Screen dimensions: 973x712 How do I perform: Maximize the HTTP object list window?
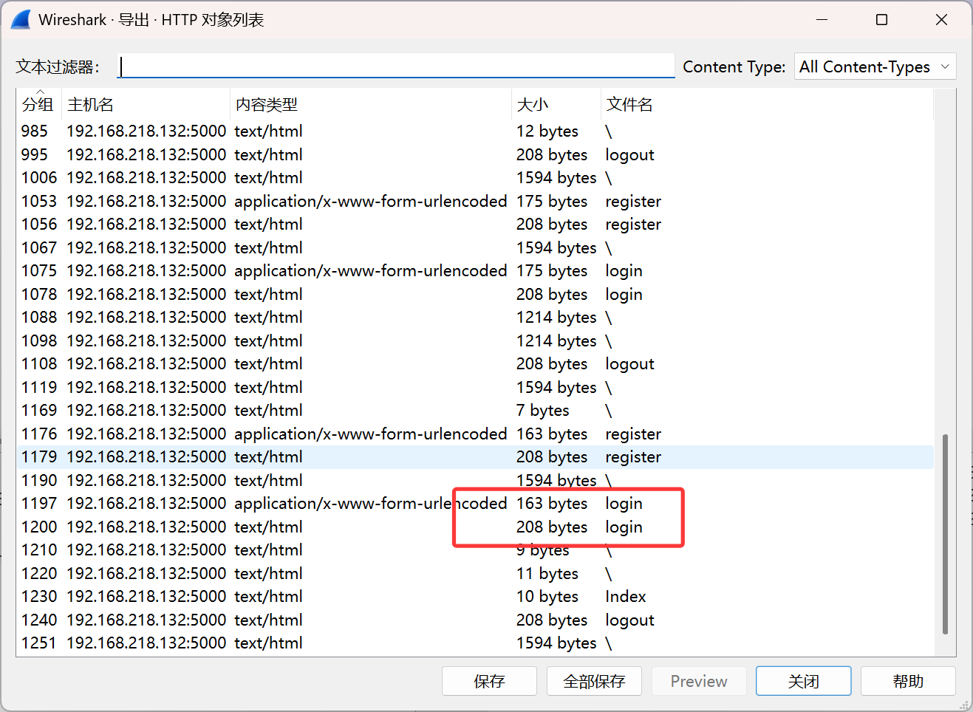click(x=881, y=20)
